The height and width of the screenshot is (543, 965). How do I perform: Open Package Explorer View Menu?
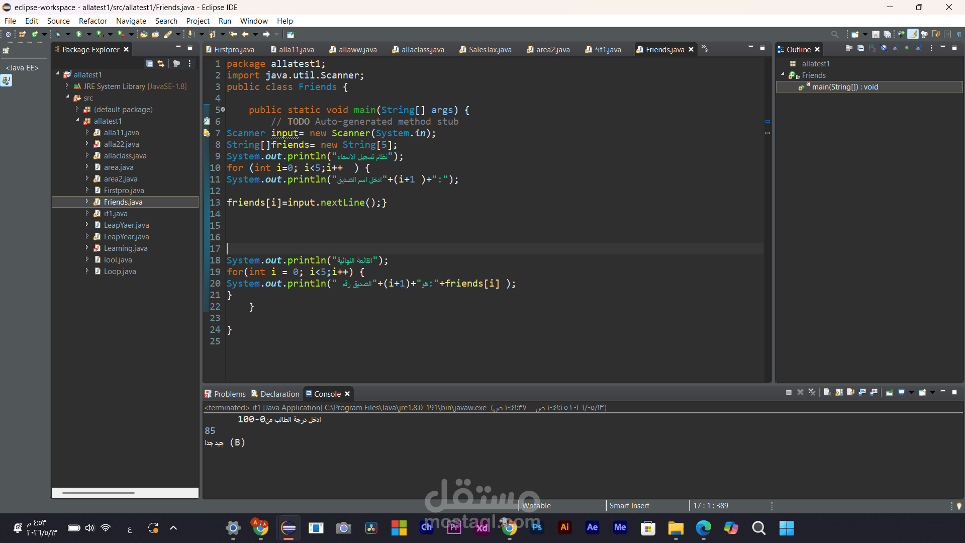pos(189,63)
